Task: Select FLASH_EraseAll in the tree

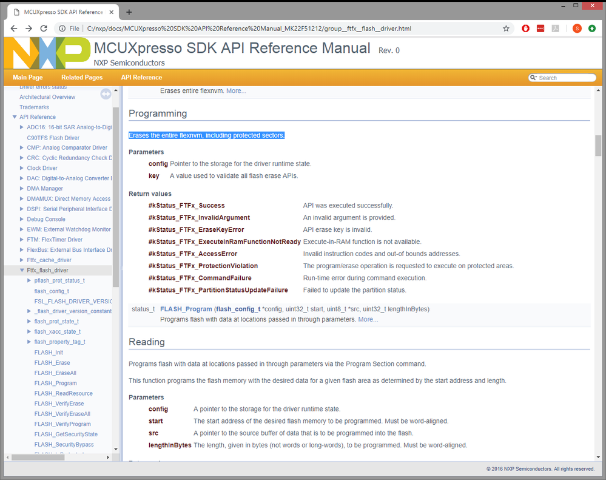Action: pos(55,373)
